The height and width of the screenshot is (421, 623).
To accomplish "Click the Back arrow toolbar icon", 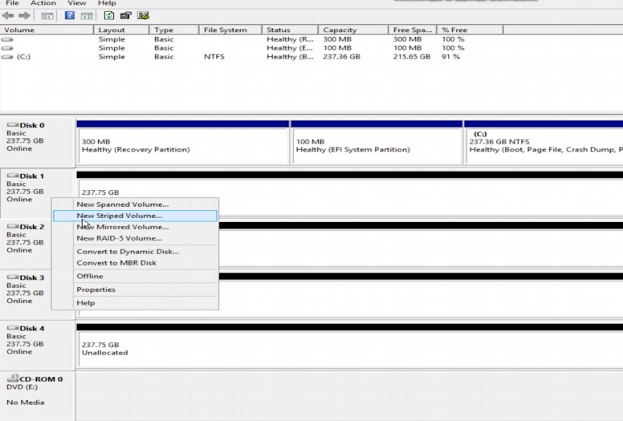I will pos(8,15).
